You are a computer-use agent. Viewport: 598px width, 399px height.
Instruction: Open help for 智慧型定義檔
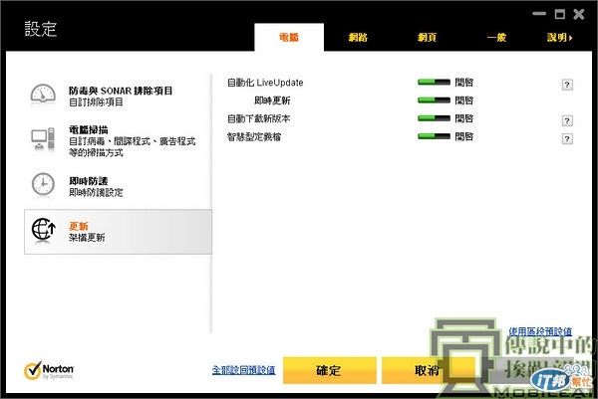(567, 139)
